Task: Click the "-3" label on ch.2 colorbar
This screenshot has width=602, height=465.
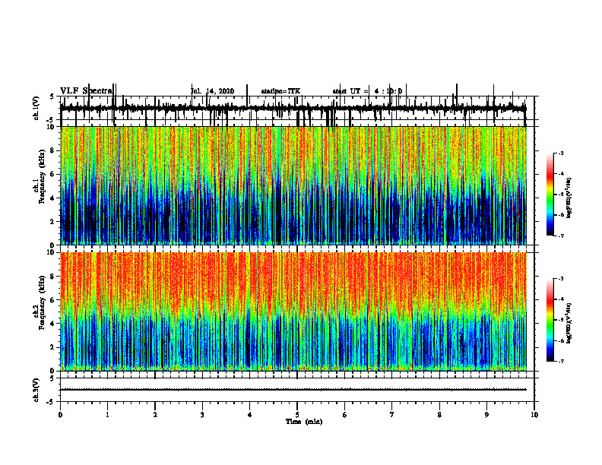Action: [x=561, y=279]
